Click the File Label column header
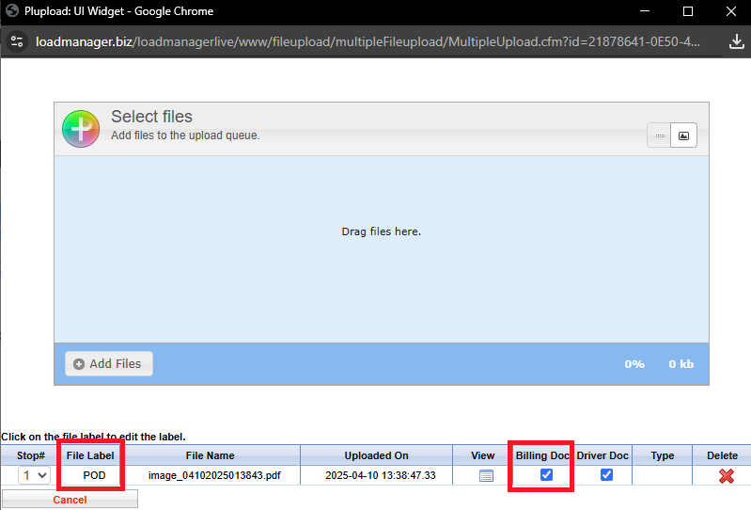 pos(90,455)
